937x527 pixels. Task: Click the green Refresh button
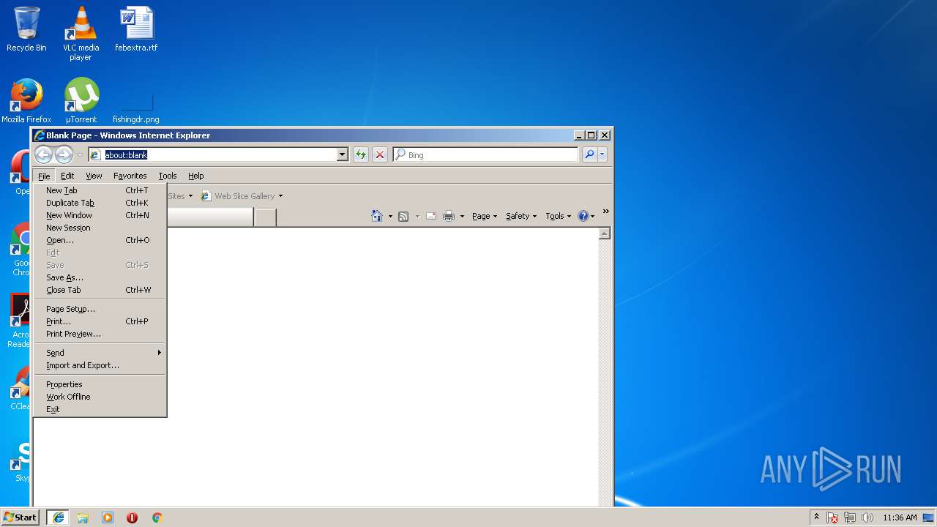point(360,154)
